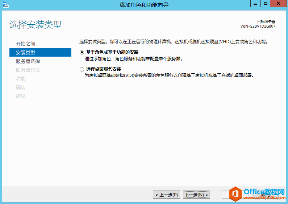This screenshot has height=204, width=288.
Task: Click the 功能 step in the sidebar
Action: click(x=21, y=79)
